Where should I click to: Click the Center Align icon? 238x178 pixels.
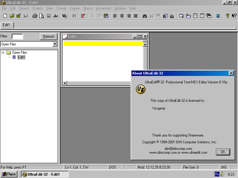(122, 16)
